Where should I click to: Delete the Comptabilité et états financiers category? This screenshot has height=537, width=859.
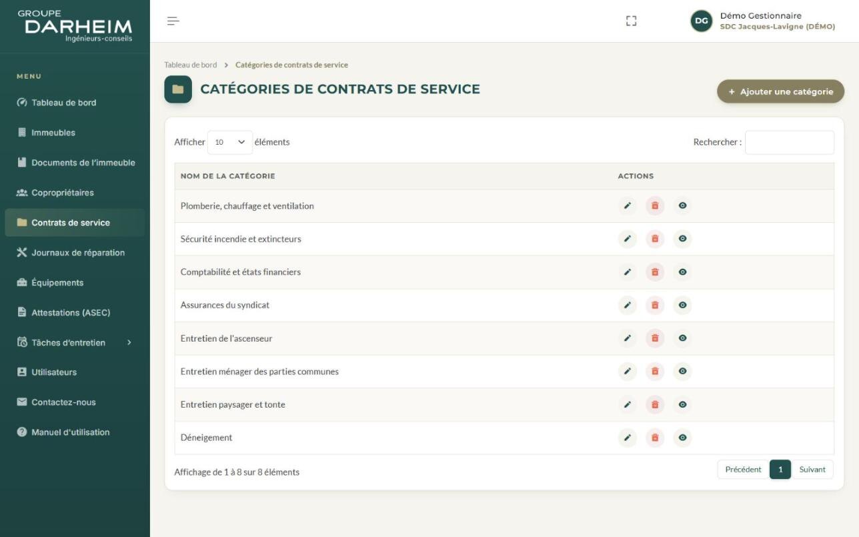tap(655, 272)
